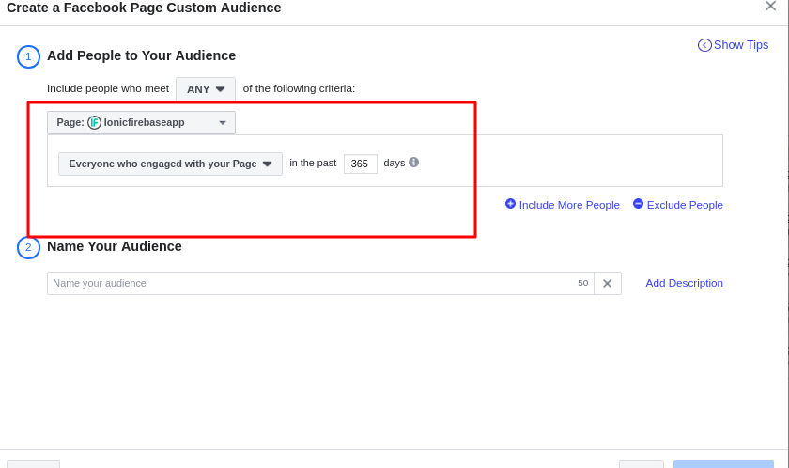Click the Ionicfirebaseapp page logo icon
This screenshot has width=789, height=468.
[x=94, y=122]
